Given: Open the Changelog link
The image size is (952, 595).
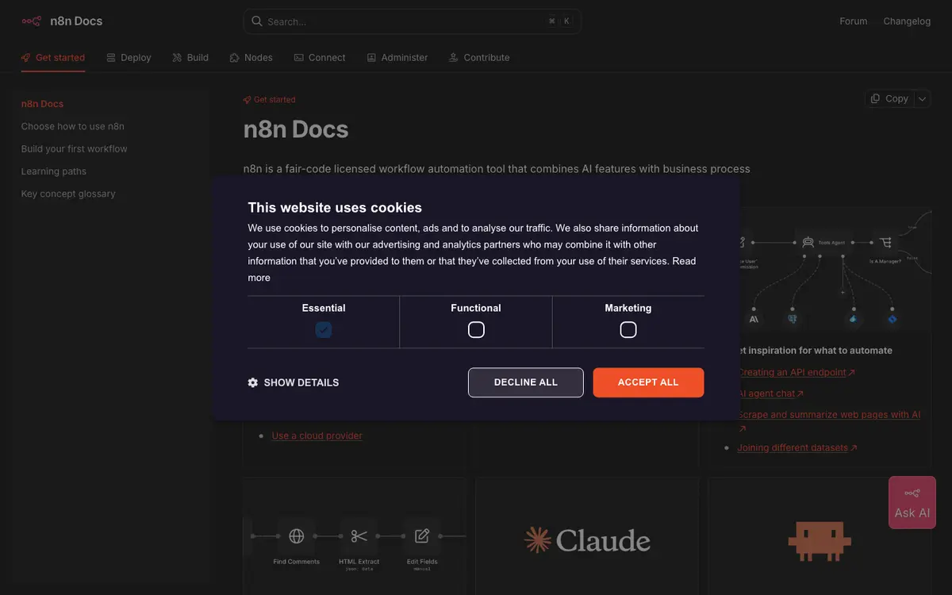Looking at the screenshot, I should 907,21.
